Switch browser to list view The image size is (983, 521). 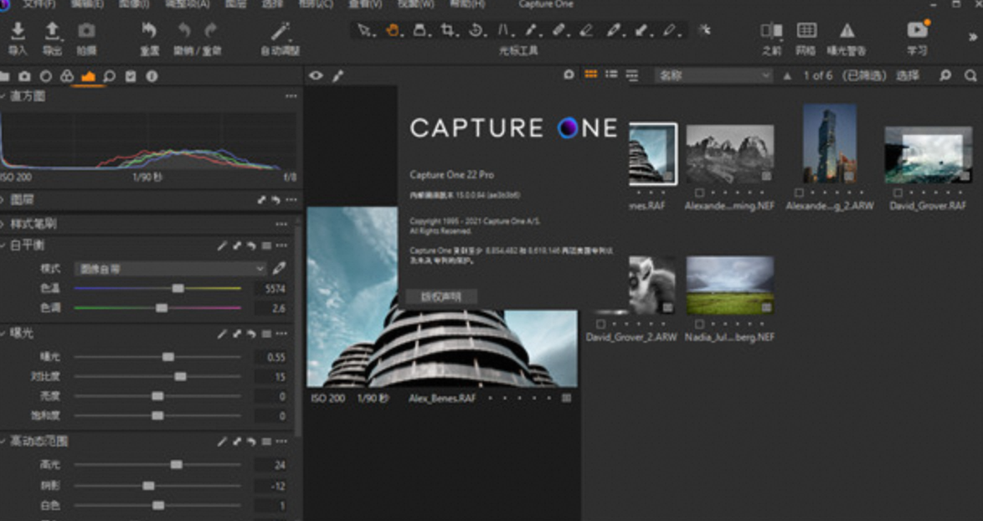click(x=611, y=75)
